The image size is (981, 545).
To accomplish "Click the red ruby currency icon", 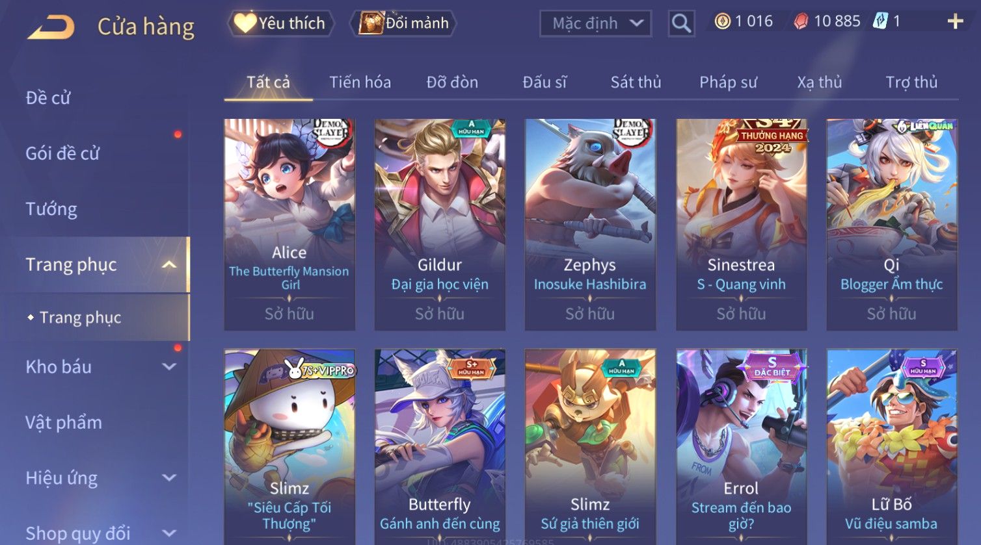I will [801, 22].
